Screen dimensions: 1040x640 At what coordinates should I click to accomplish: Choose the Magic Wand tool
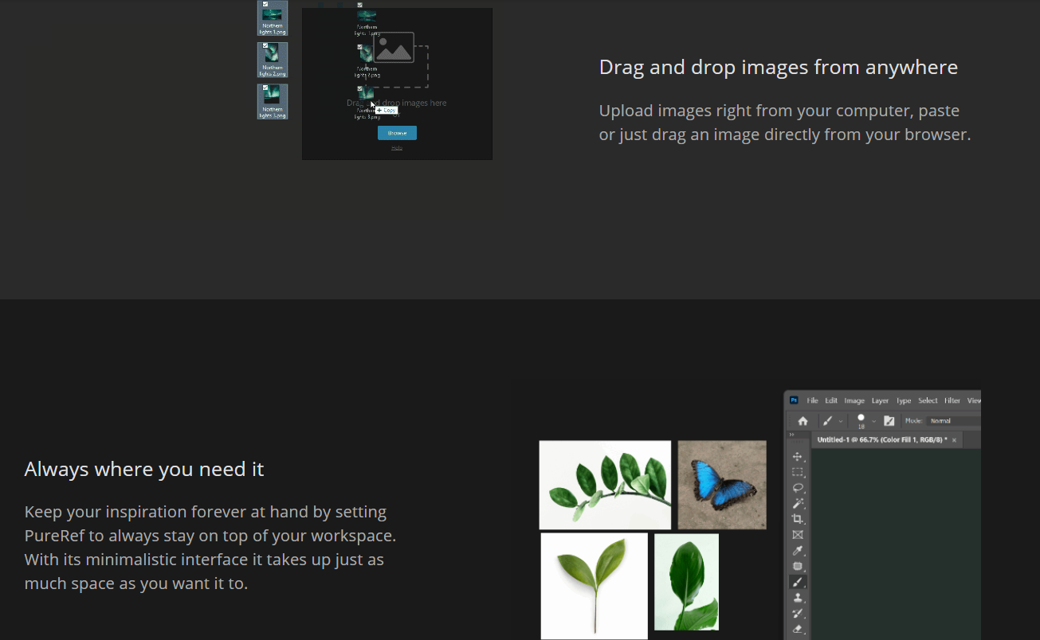coord(797,504)
